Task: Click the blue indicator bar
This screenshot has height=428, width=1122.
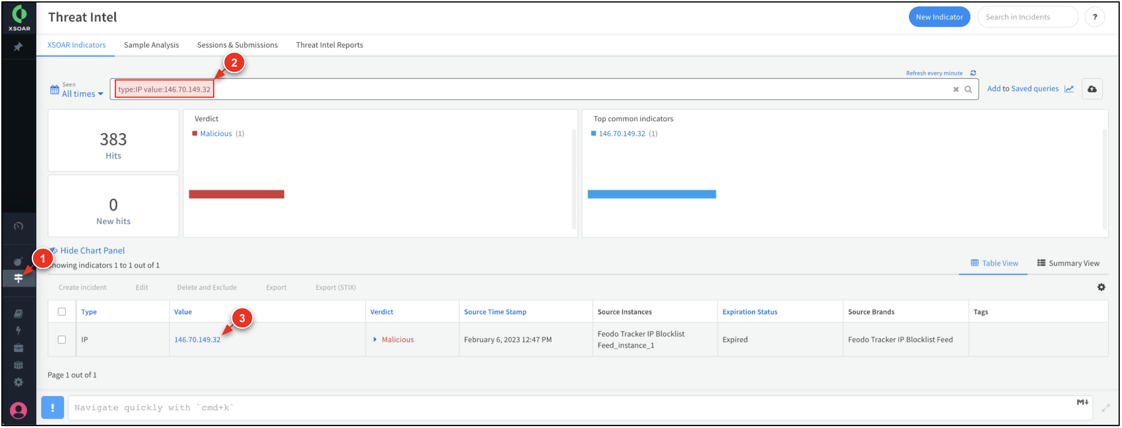Action: pyautogui.click(x=652, y=194)
